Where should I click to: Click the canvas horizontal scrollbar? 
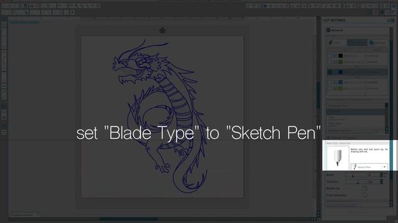click(129, 219)
